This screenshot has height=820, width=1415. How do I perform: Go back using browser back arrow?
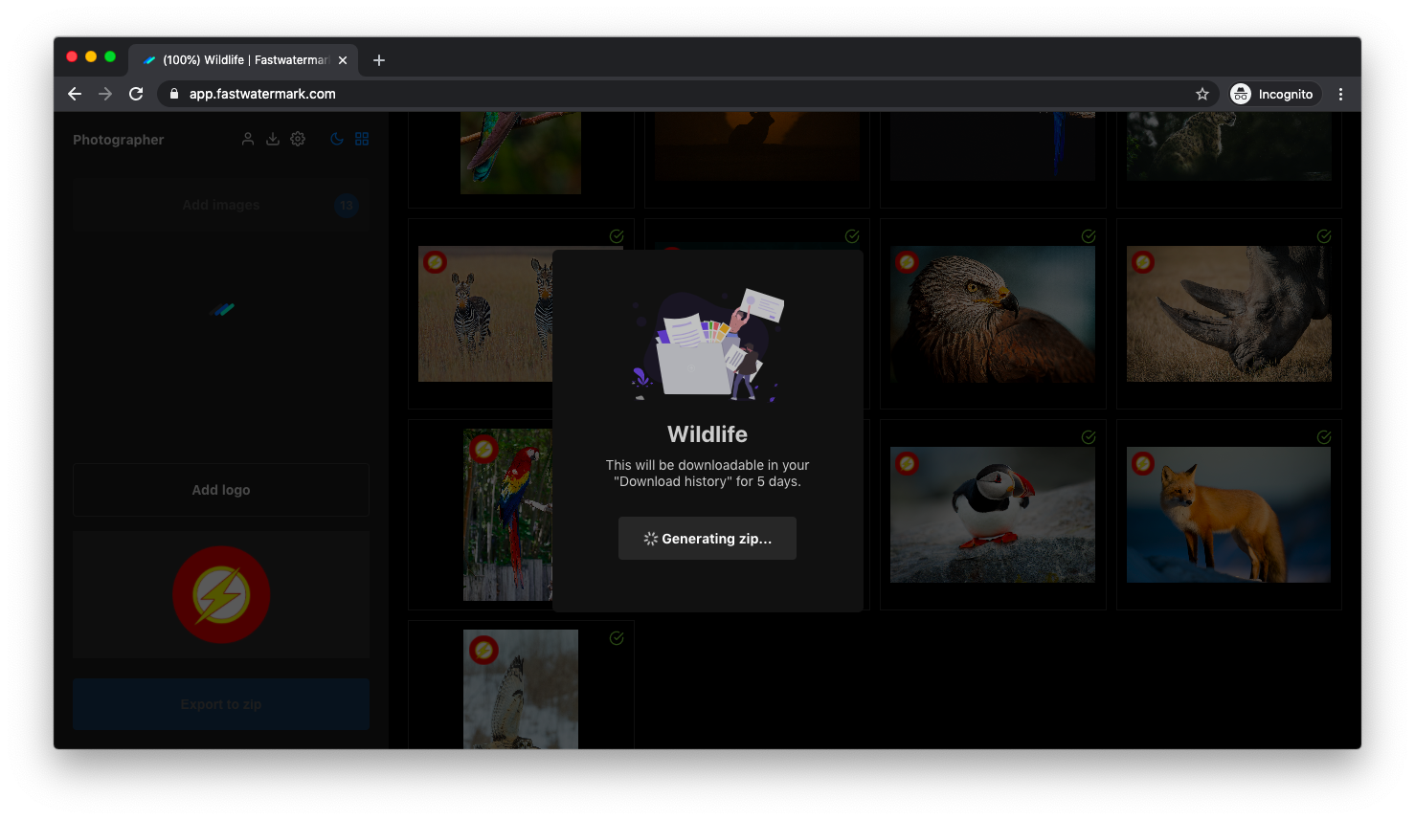coord(75,94)
